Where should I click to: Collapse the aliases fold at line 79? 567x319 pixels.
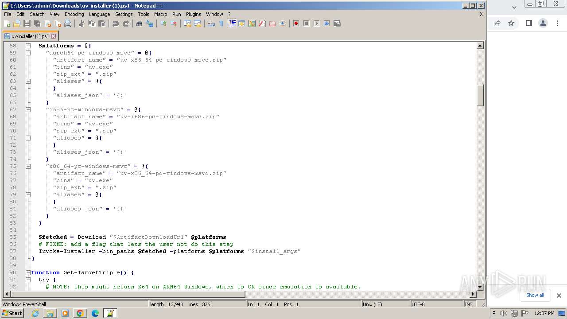click(28, 195)
